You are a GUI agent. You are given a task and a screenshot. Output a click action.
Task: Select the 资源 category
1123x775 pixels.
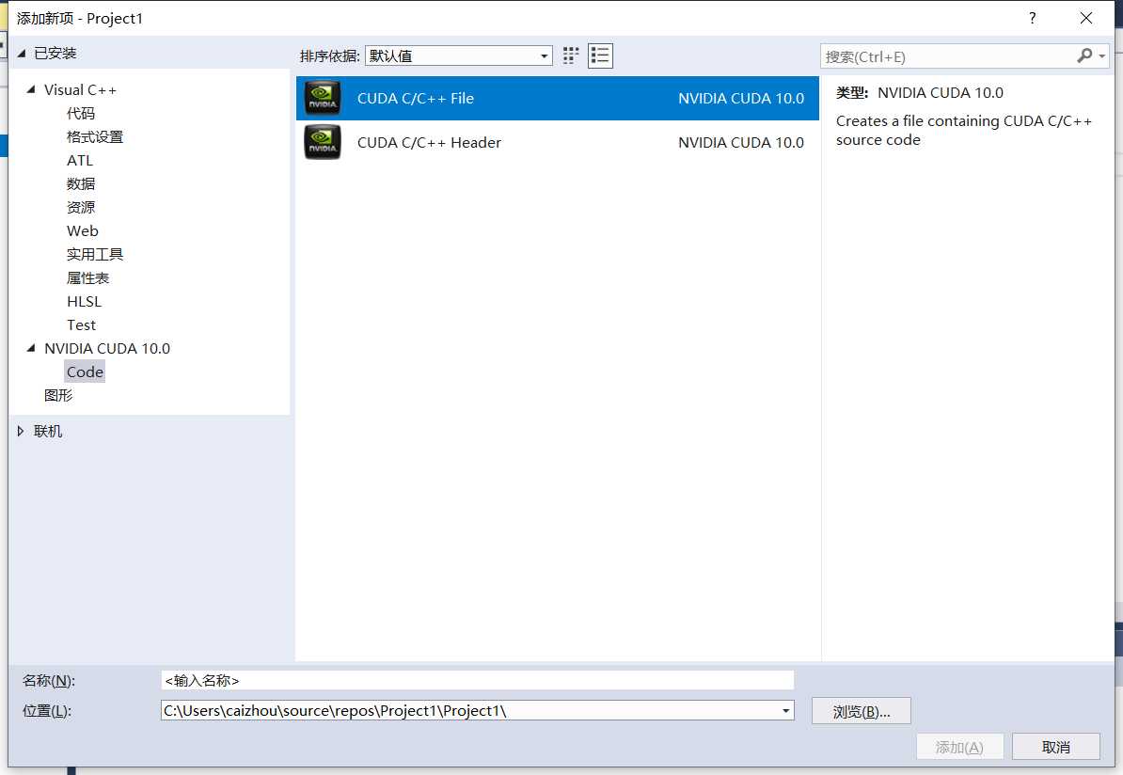(81, 208)
